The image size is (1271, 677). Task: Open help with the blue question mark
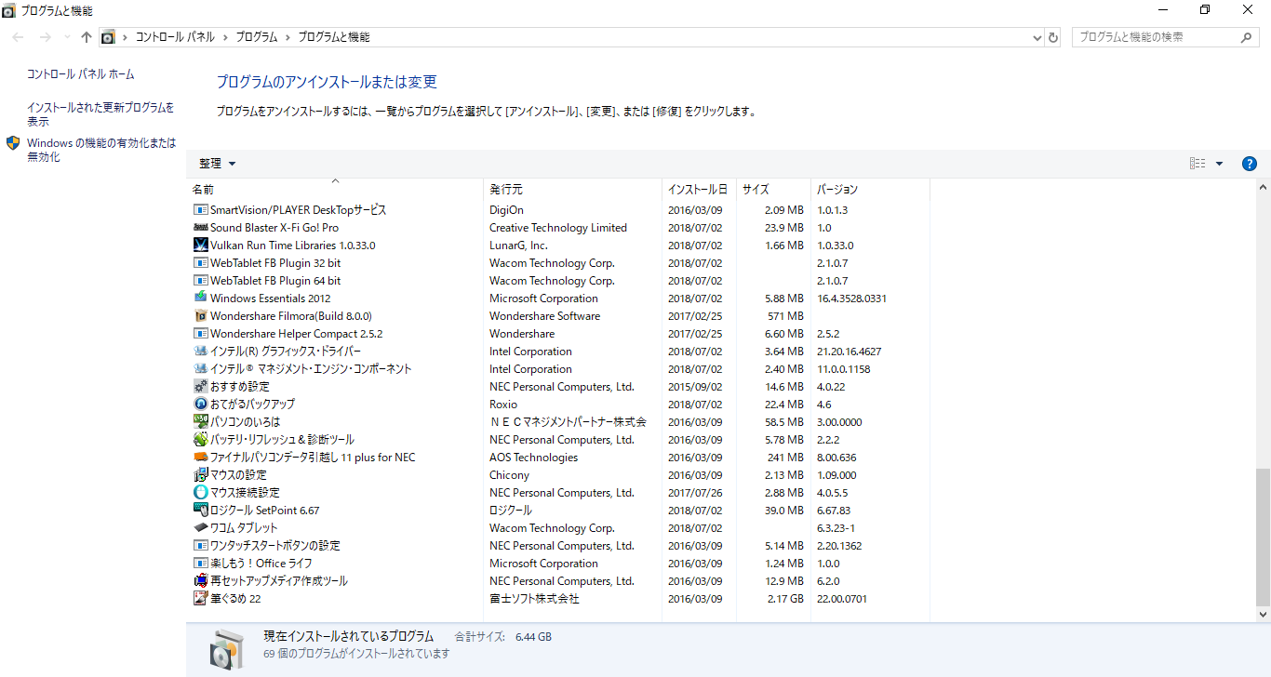tap(1250, 164)
